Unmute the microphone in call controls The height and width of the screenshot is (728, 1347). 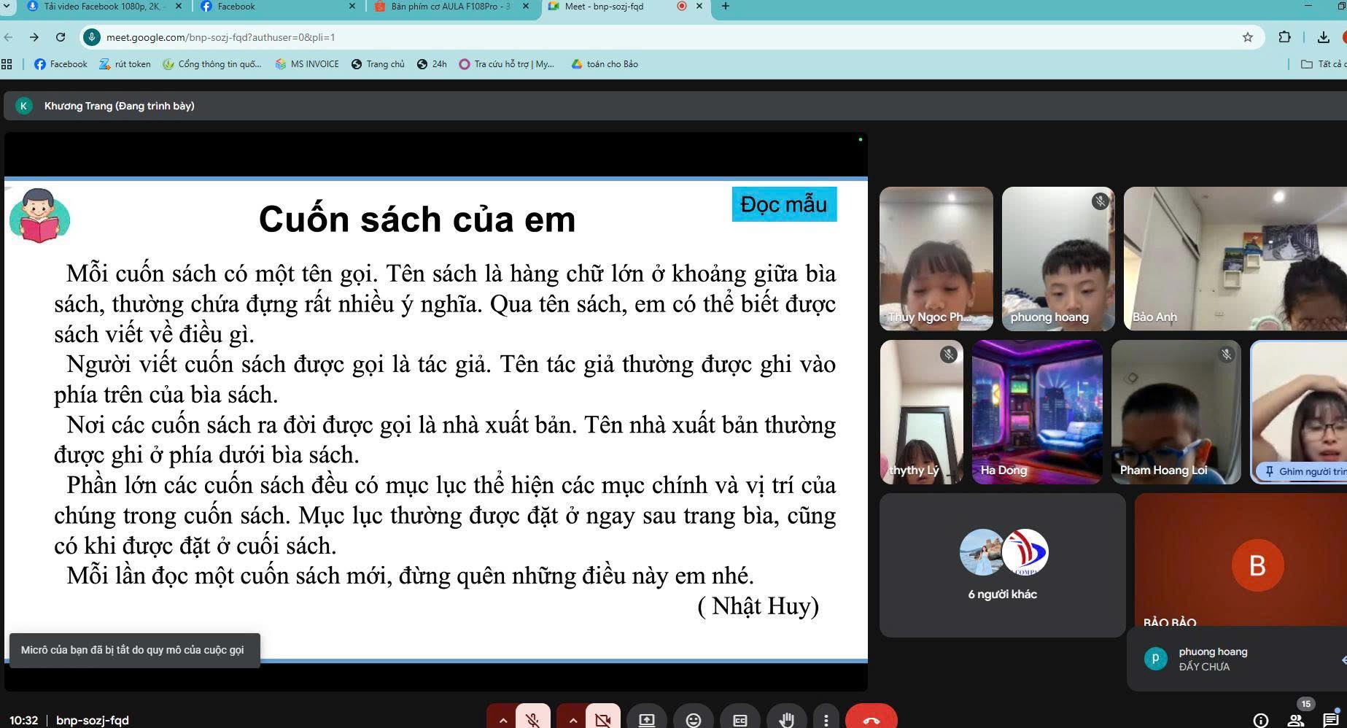coord(533,719)
